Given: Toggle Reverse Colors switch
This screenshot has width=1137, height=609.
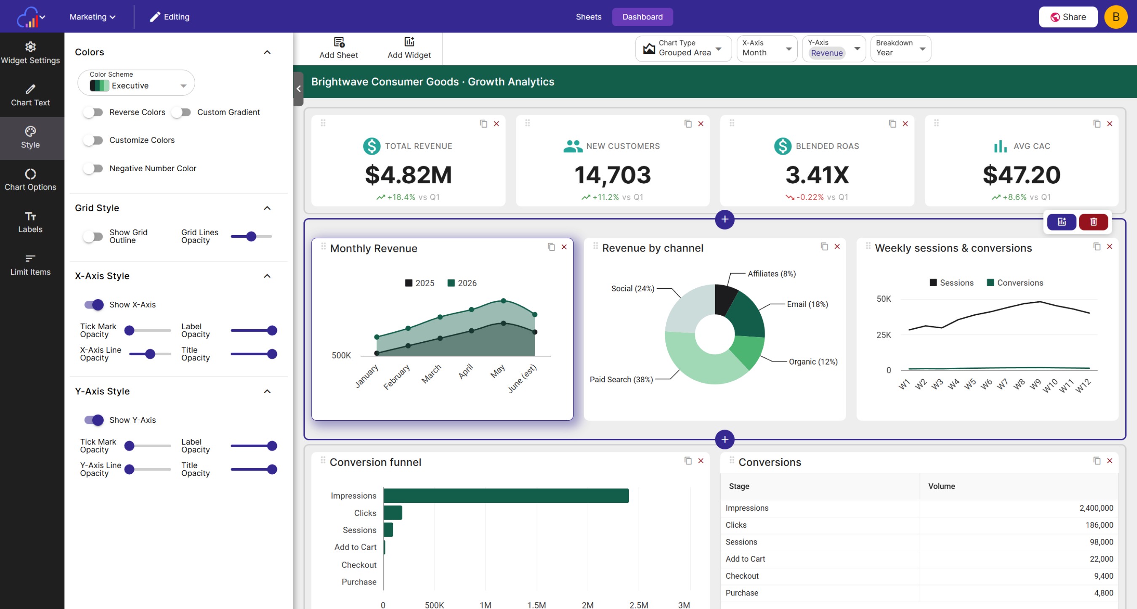Looking at the screenshot, I should (x=93, y=112).
